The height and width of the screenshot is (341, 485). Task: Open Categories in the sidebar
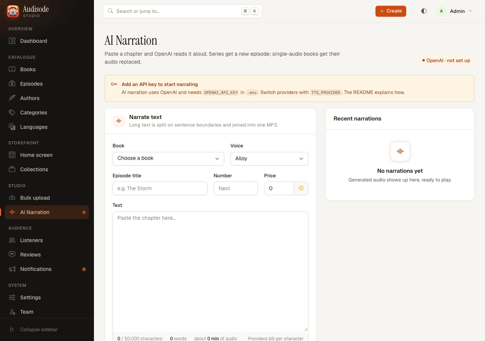click(x=47, y=113)
